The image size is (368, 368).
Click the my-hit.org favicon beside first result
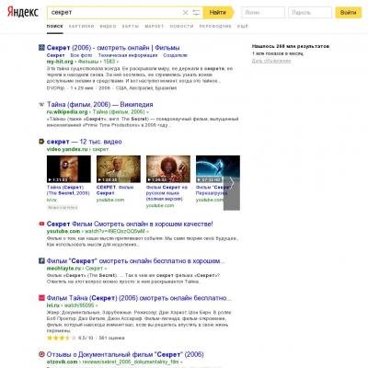[x=41, y=48]
